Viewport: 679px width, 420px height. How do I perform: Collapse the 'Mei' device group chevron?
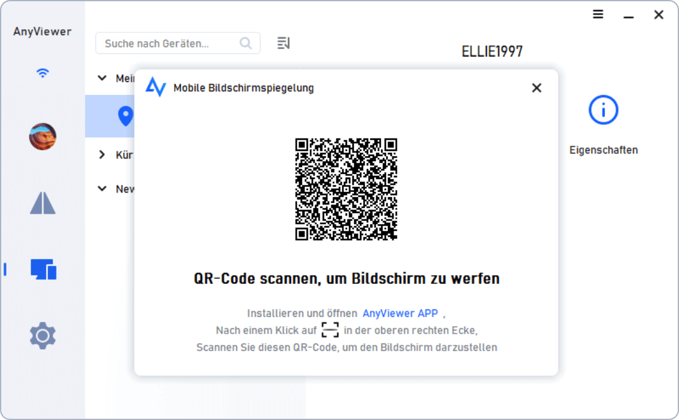pyautogui.click(x=102, y=78)
